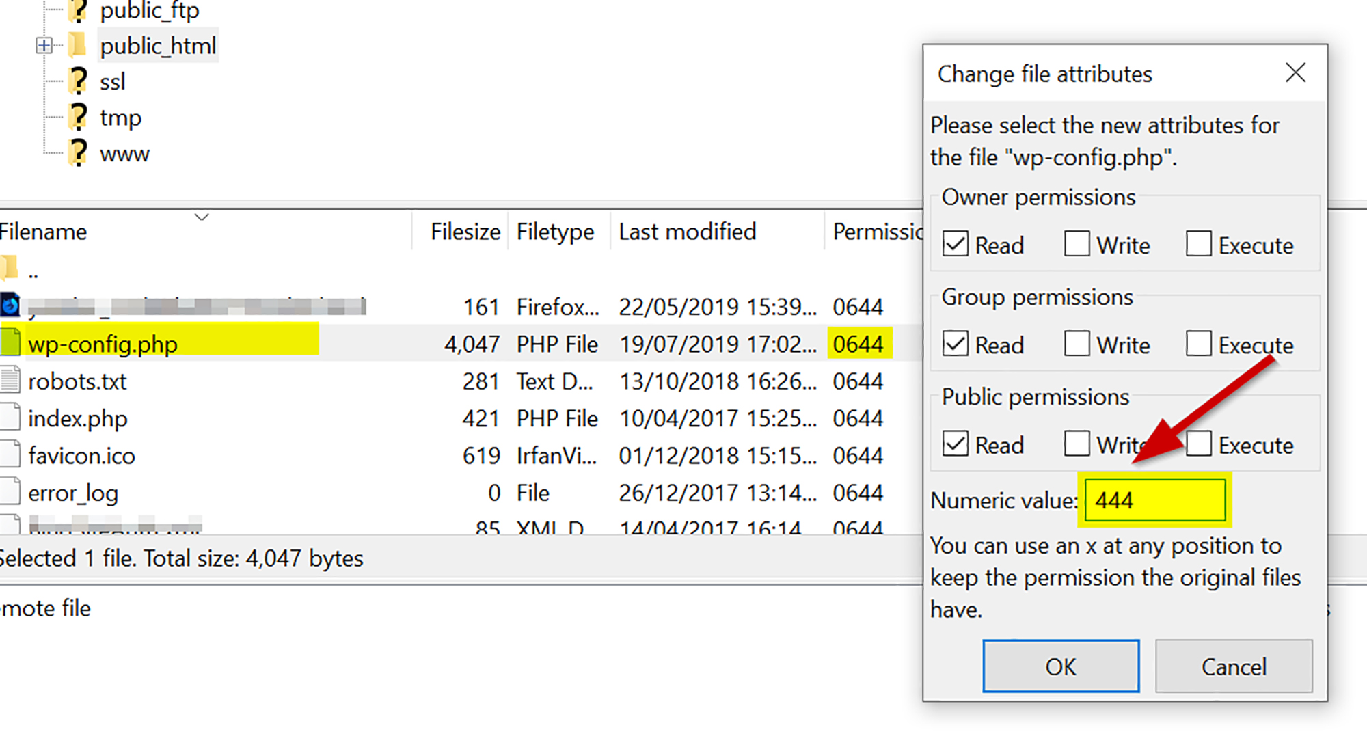Select the ssl unknown folder icon
This screenshot has width=1367, height=734.
(x=79, y=81)
